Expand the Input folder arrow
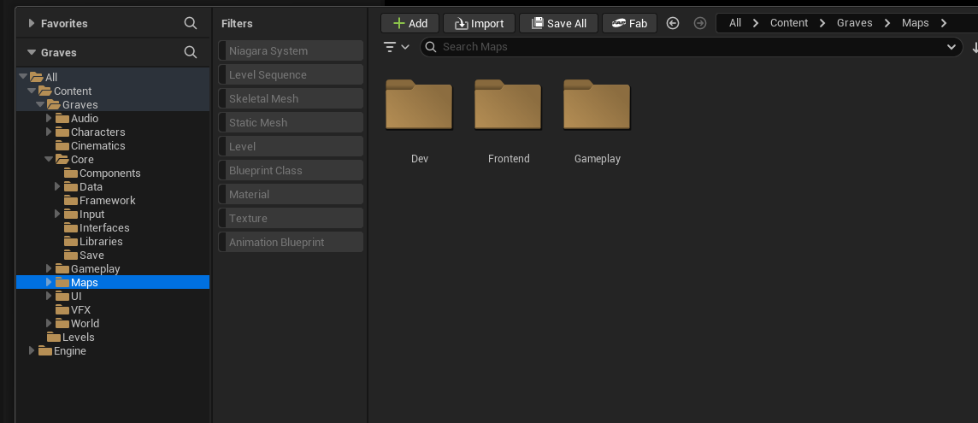 pos(57,214)
